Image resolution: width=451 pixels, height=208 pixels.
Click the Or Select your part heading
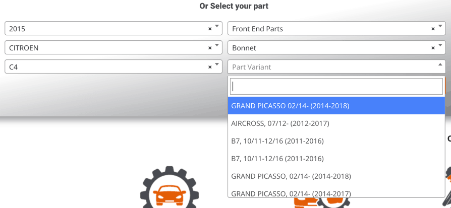click(234, 6)
